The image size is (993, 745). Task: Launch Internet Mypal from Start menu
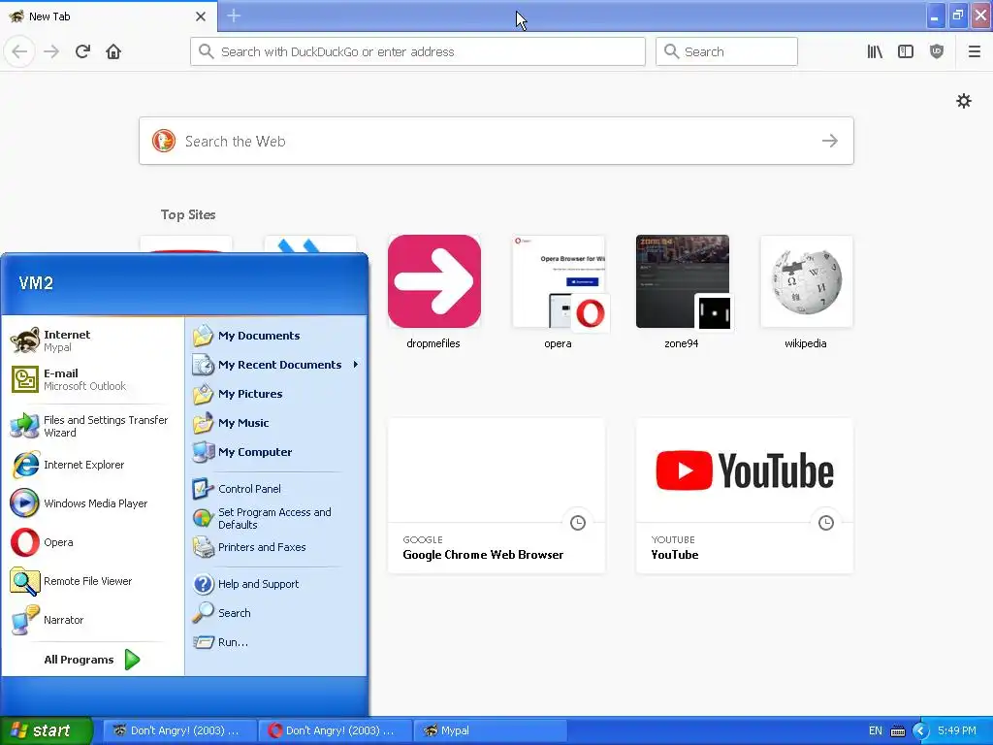(x=92, y=340)
